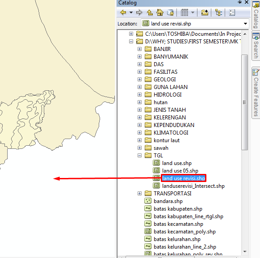Screen dimensions: 260x258
Task: Expand the BANJIR folder
Action: pos(140,49)
